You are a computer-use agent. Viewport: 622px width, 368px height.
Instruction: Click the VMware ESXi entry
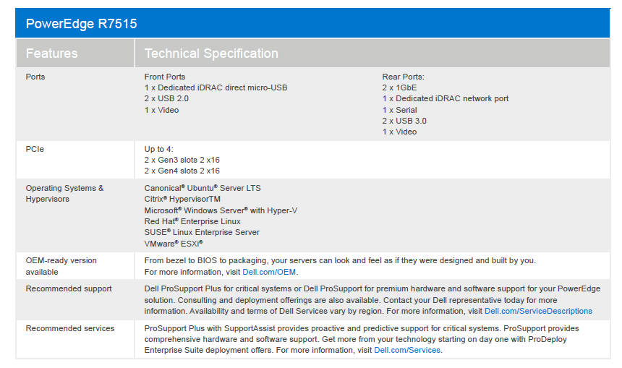[x=174, y=244]
